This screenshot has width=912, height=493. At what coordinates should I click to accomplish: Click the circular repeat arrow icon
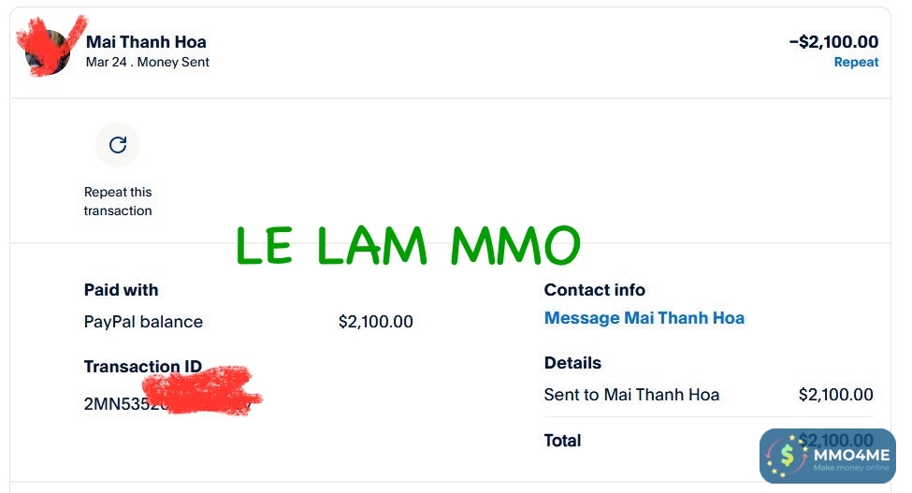(x=118, y=145)
